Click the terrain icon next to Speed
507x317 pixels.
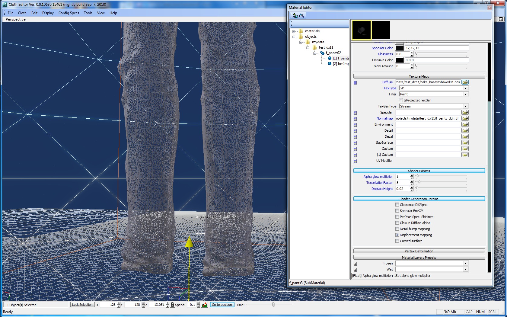205,305
